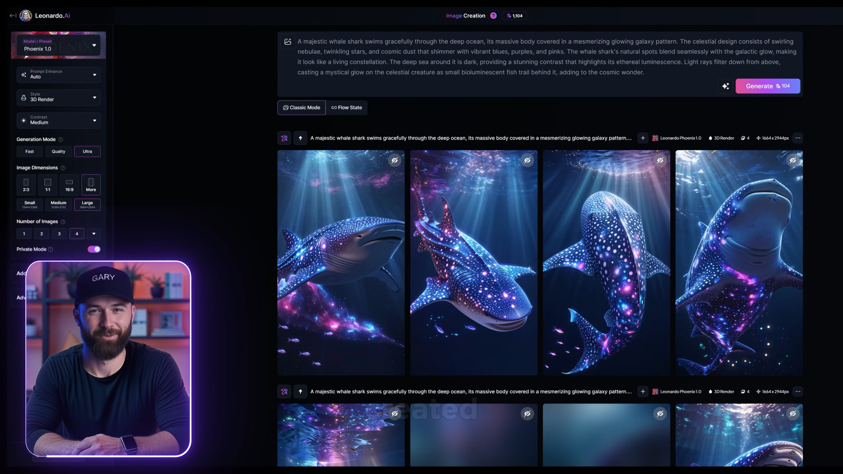The image size is (843, 474).
Task: Select the 2:3 aspect ratio
Action: pos(26,184)
